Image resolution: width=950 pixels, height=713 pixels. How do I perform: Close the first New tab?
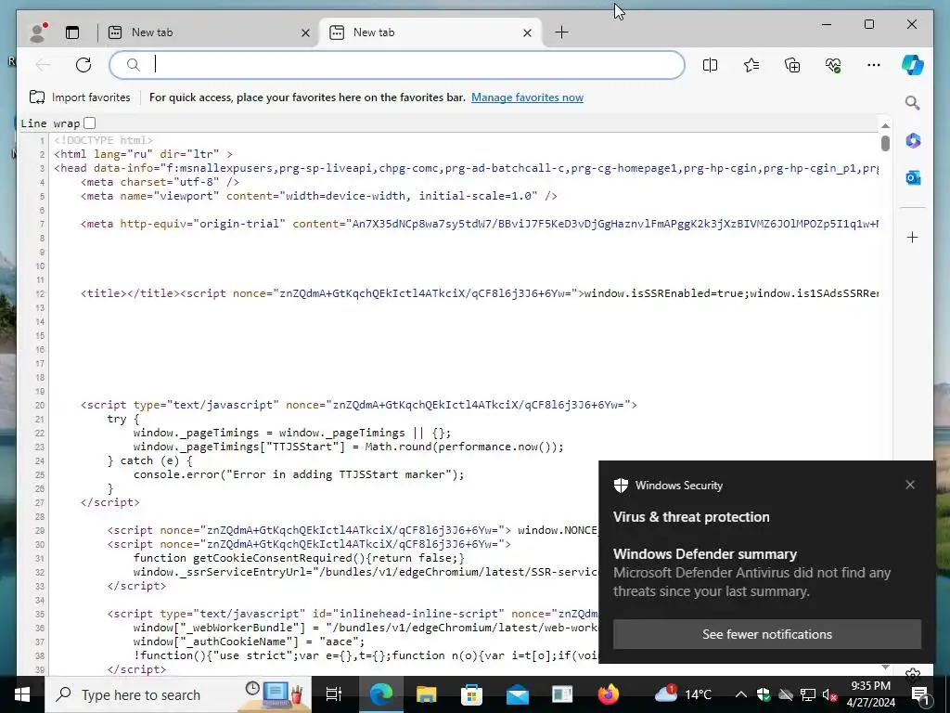point(305,32)
